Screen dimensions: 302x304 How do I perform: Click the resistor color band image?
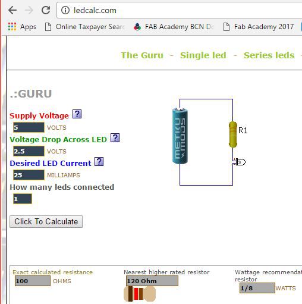point(140,294)
